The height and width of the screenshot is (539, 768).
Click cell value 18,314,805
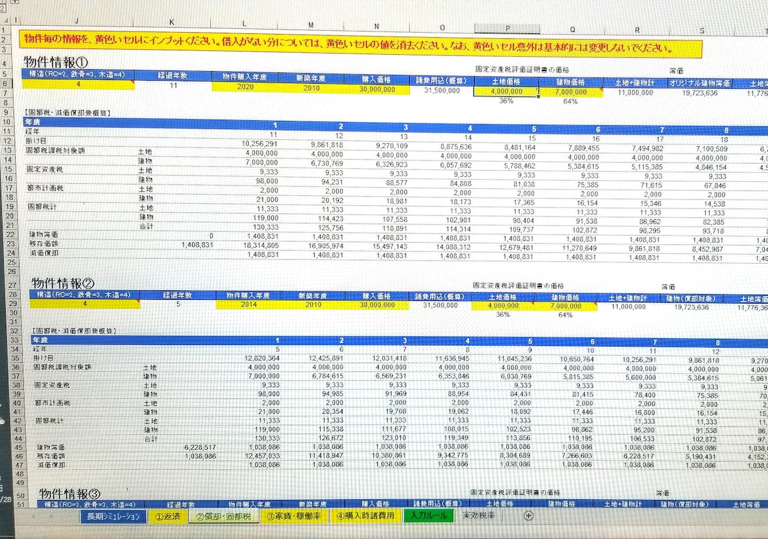(260, 245)
